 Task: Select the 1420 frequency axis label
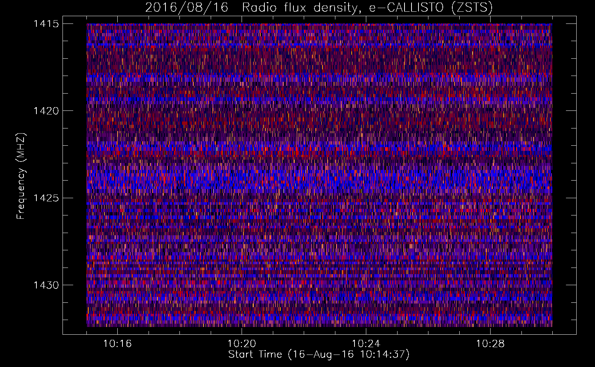(46, 111)
